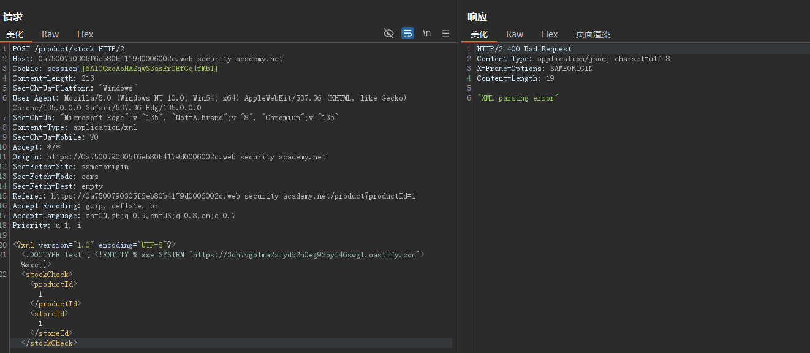
Task: Click the <?xml version declaration line
Action: 94,245
